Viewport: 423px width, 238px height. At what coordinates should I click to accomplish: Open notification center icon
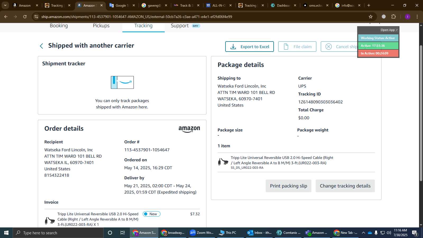pyautogui.click(x=415, y=233)
